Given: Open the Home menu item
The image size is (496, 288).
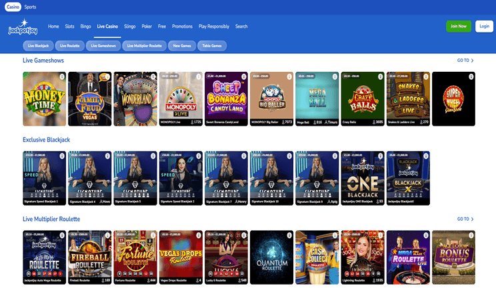Looking at the screenshot, I should click(53, 27).
